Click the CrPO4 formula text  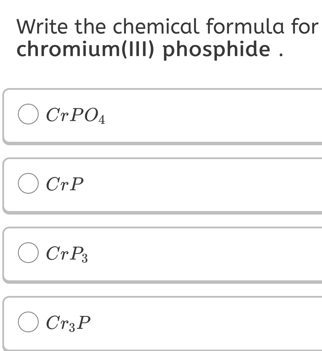(75, 115)
